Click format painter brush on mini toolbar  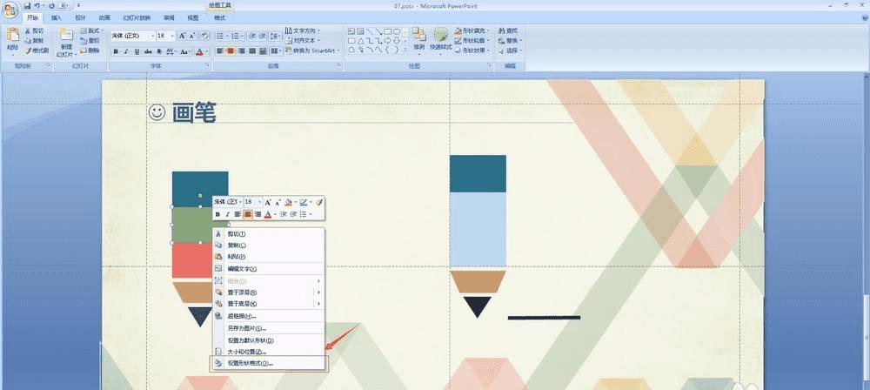319,202
